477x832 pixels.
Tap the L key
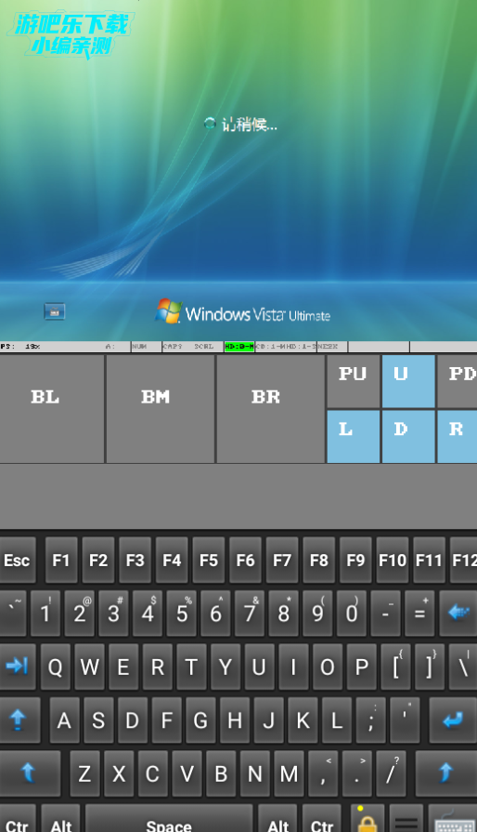click(337, 720)
